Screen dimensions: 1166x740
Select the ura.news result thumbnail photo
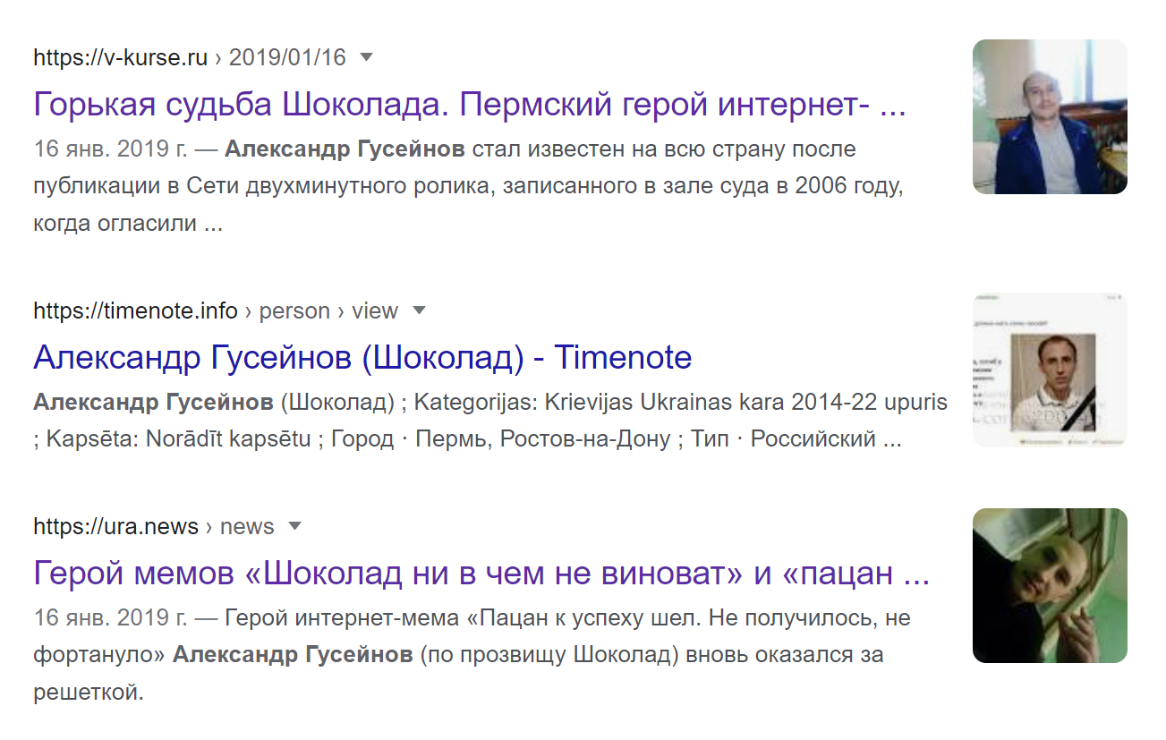[1049, 585]
